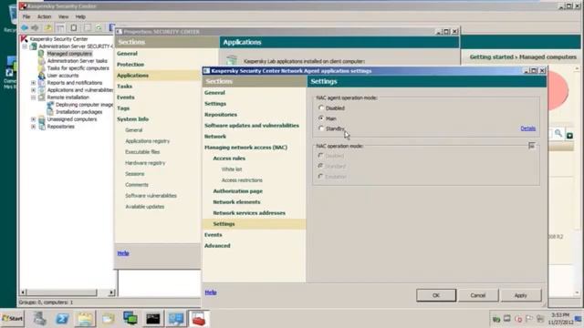
Task: Click the network computers taskbar icon
Action: click(130, 319)
